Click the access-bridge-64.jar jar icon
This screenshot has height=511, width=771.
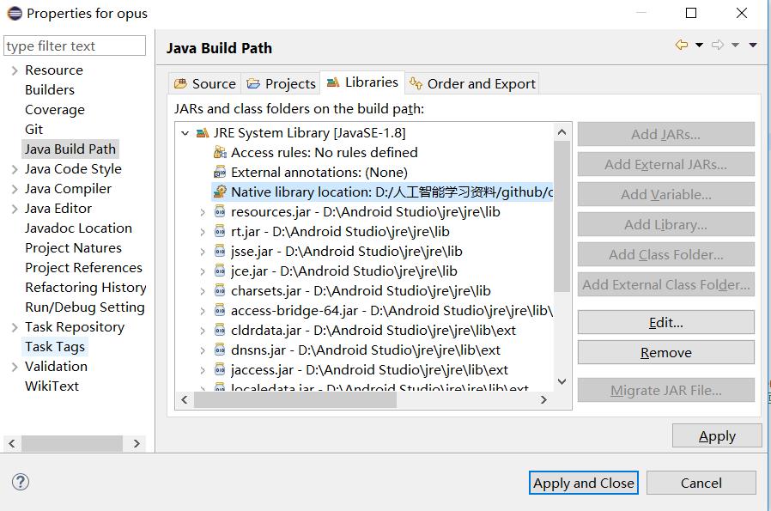(220, 310)
